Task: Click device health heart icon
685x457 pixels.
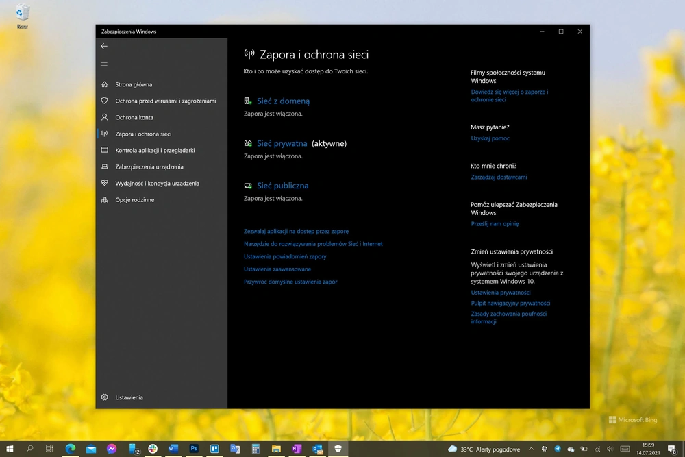Action: (x=104, y=183)
